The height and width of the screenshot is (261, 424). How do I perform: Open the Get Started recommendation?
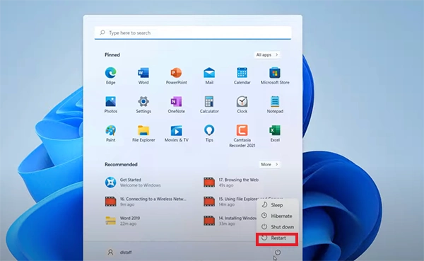click(133, 182)
